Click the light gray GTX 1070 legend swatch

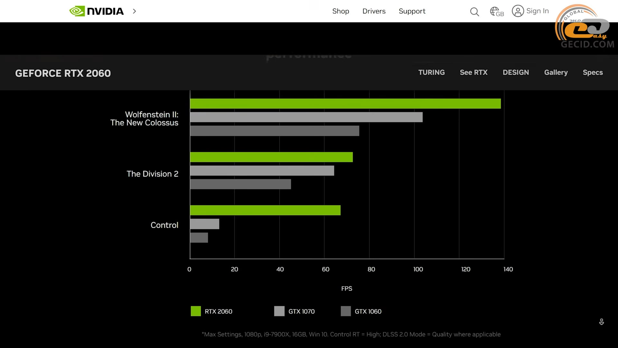(279, 311)
